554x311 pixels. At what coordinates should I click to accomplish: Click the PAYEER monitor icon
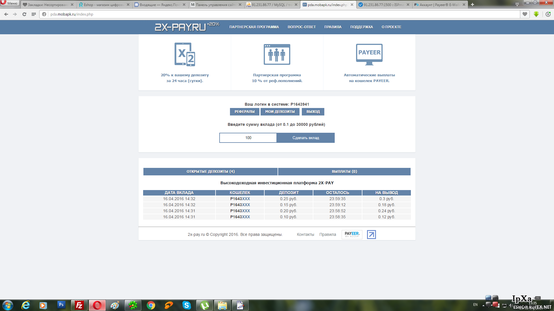369,54
